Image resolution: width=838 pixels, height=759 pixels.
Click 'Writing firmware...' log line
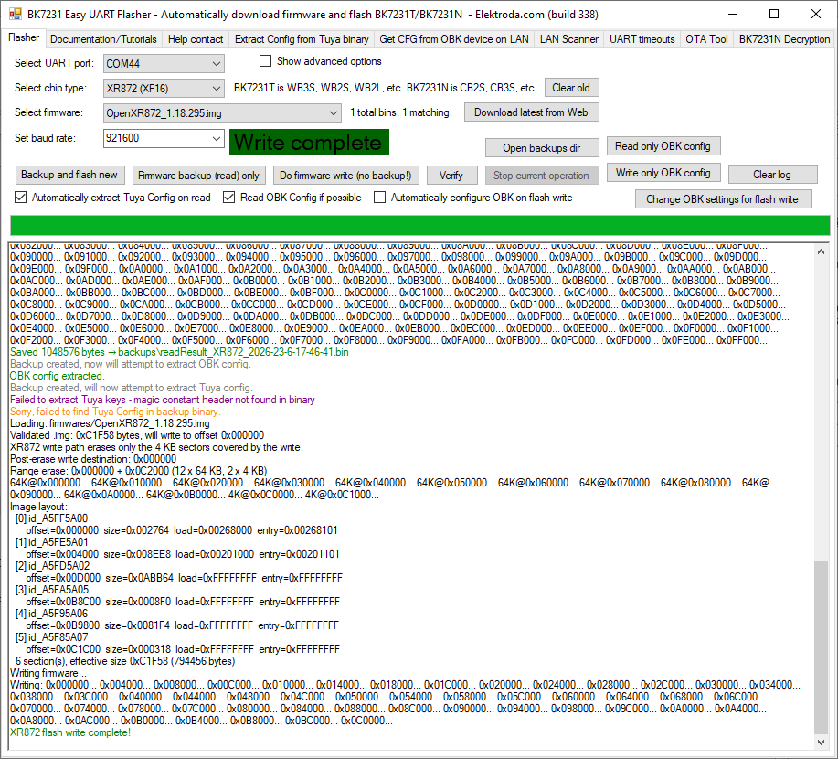48,673
